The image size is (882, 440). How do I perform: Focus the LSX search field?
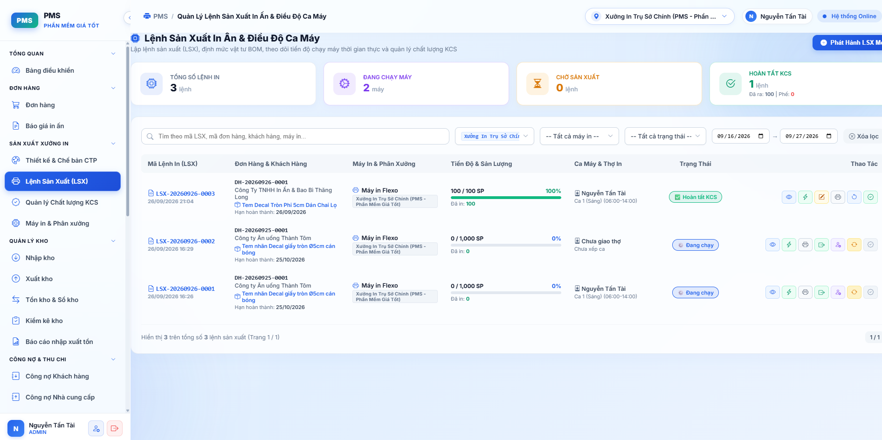[295, 136]
